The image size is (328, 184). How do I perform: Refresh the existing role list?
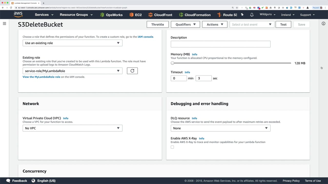click(x=132, y=71)
